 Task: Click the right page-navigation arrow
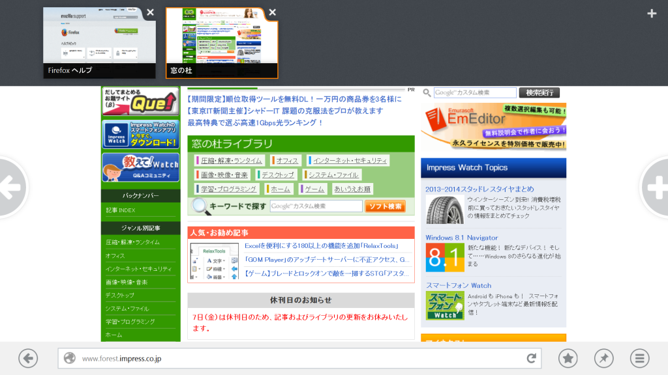coord(658,189)
